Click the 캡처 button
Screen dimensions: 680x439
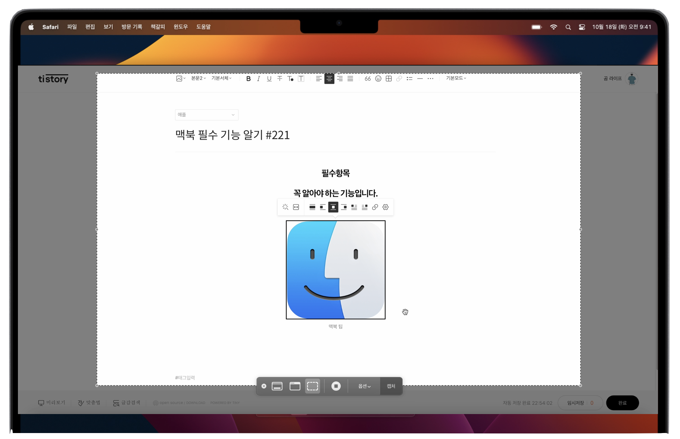pyautogui.click(x=391, y=386)
